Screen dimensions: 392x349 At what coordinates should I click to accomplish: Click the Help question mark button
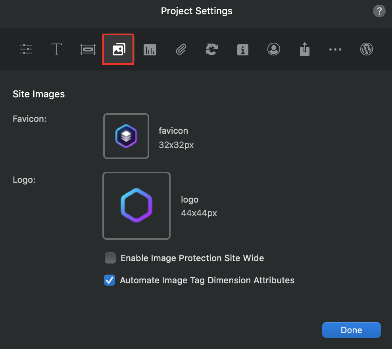(379, 11)
